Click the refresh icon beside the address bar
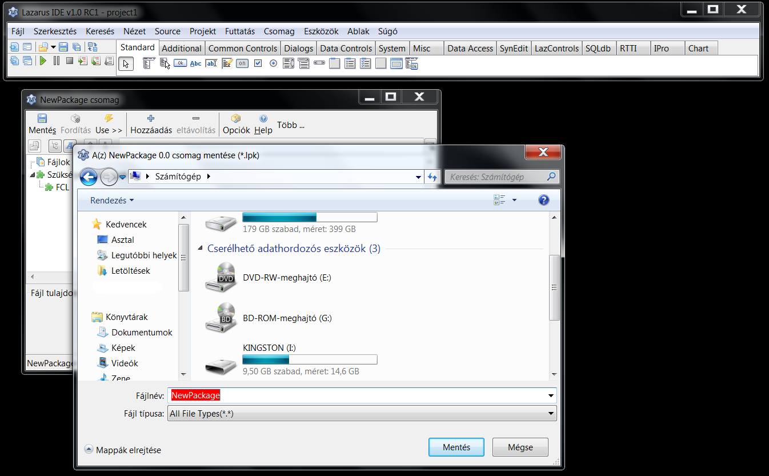Image resolution: width=769 pixels, height=476 pixels. pos(432,177)
